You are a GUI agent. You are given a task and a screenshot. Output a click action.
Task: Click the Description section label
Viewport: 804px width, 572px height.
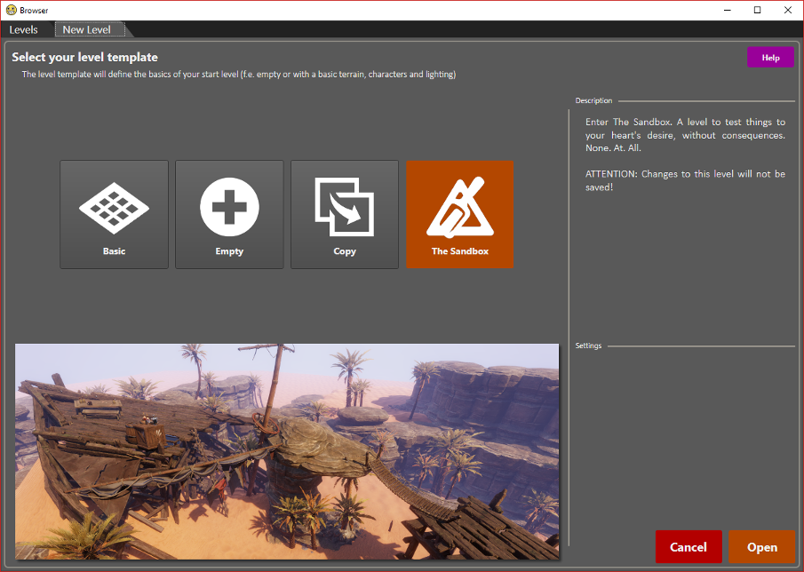tap(593, 100)
